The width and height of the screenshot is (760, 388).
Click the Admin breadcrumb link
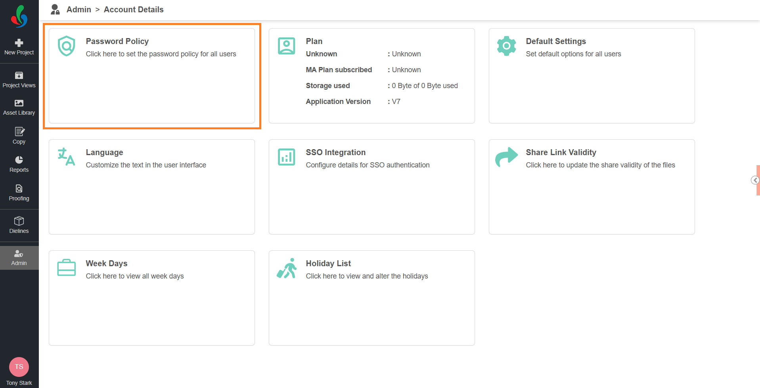coord(79,10)
